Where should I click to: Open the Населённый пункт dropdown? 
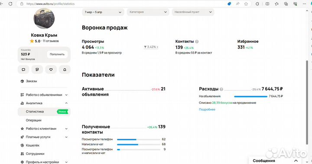point(193,12)
